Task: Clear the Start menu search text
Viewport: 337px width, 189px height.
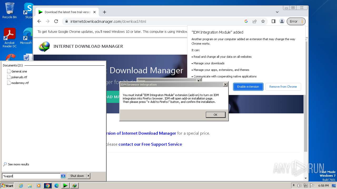Action: tap(63, 176)
